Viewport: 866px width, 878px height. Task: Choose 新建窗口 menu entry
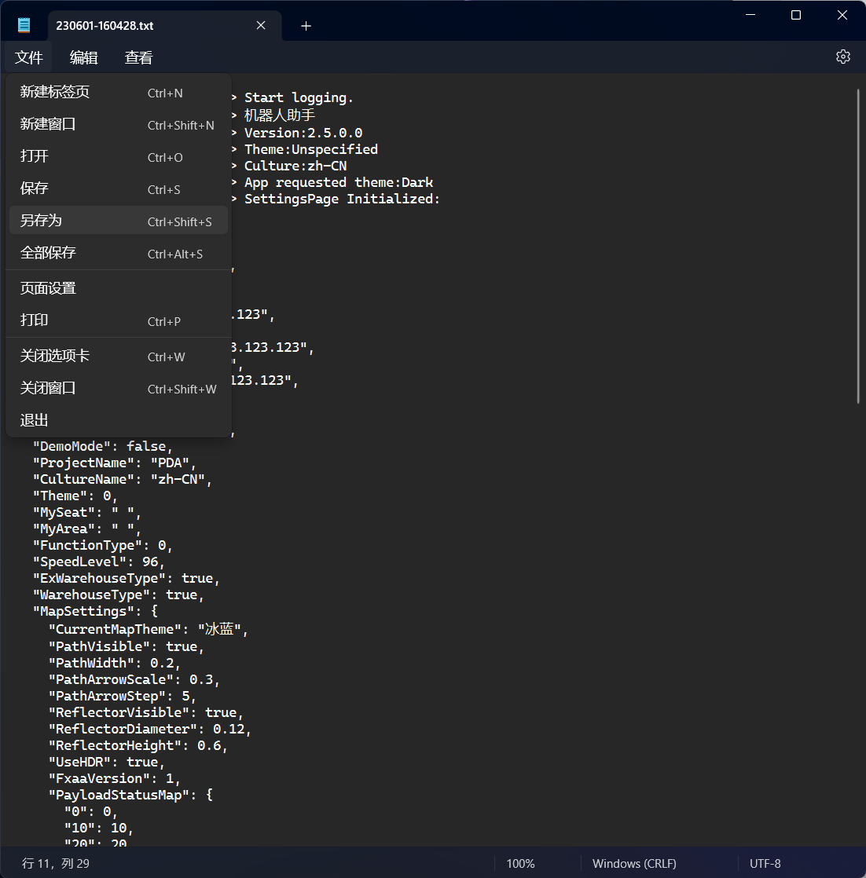pos(119,124)
